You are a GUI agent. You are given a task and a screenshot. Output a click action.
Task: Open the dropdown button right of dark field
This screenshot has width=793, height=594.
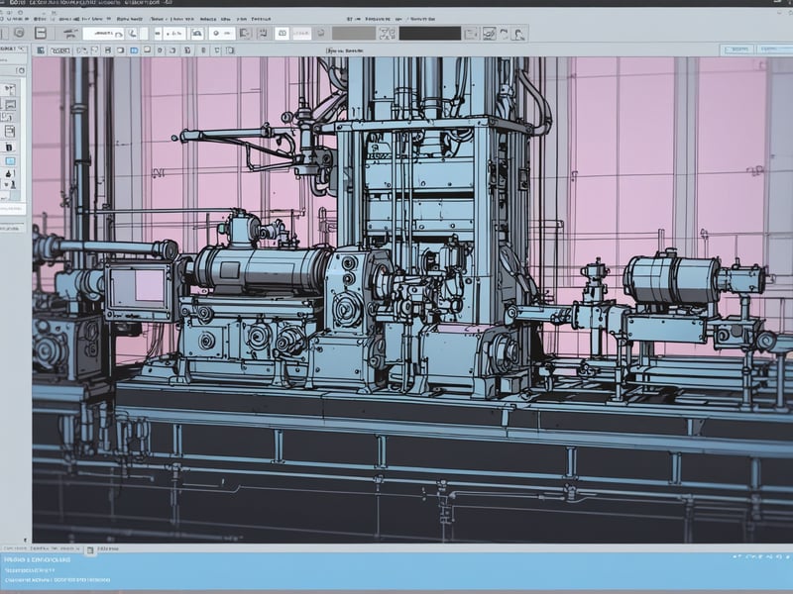(x=471, y=33)
